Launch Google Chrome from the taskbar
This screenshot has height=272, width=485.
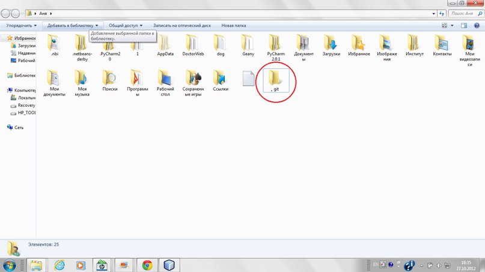(147, 265)
